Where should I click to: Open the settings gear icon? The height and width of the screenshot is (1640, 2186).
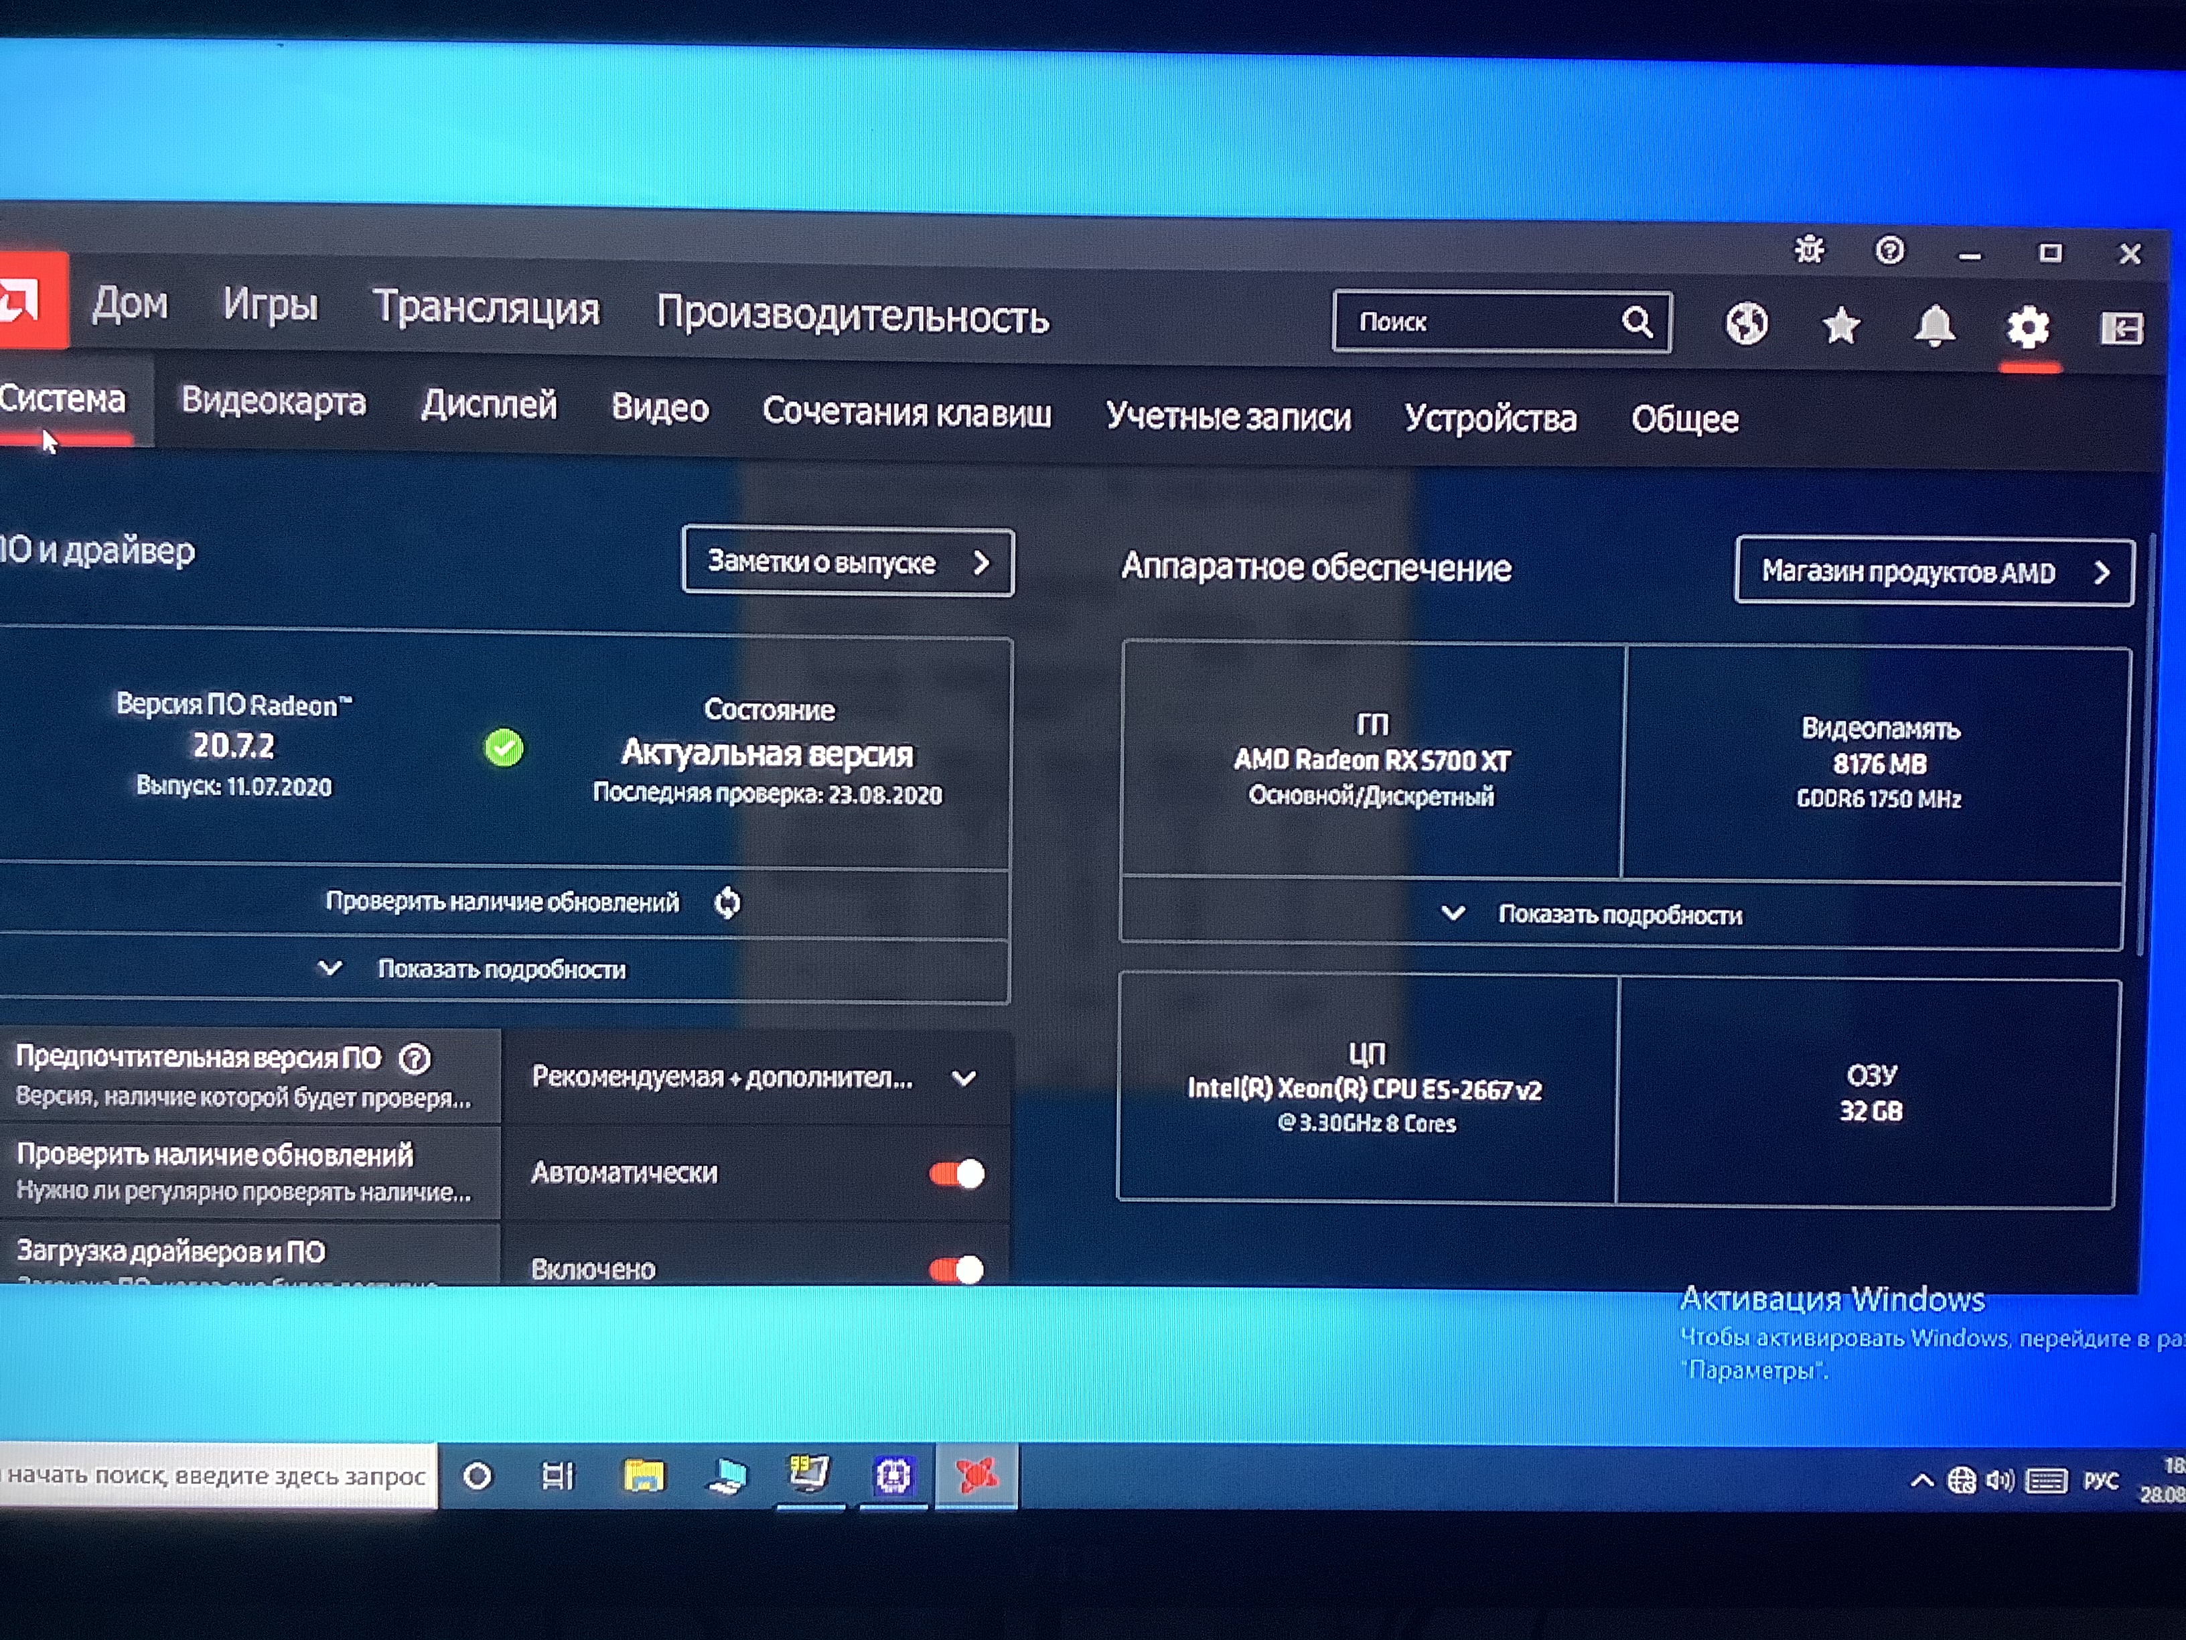[2028, 327]
